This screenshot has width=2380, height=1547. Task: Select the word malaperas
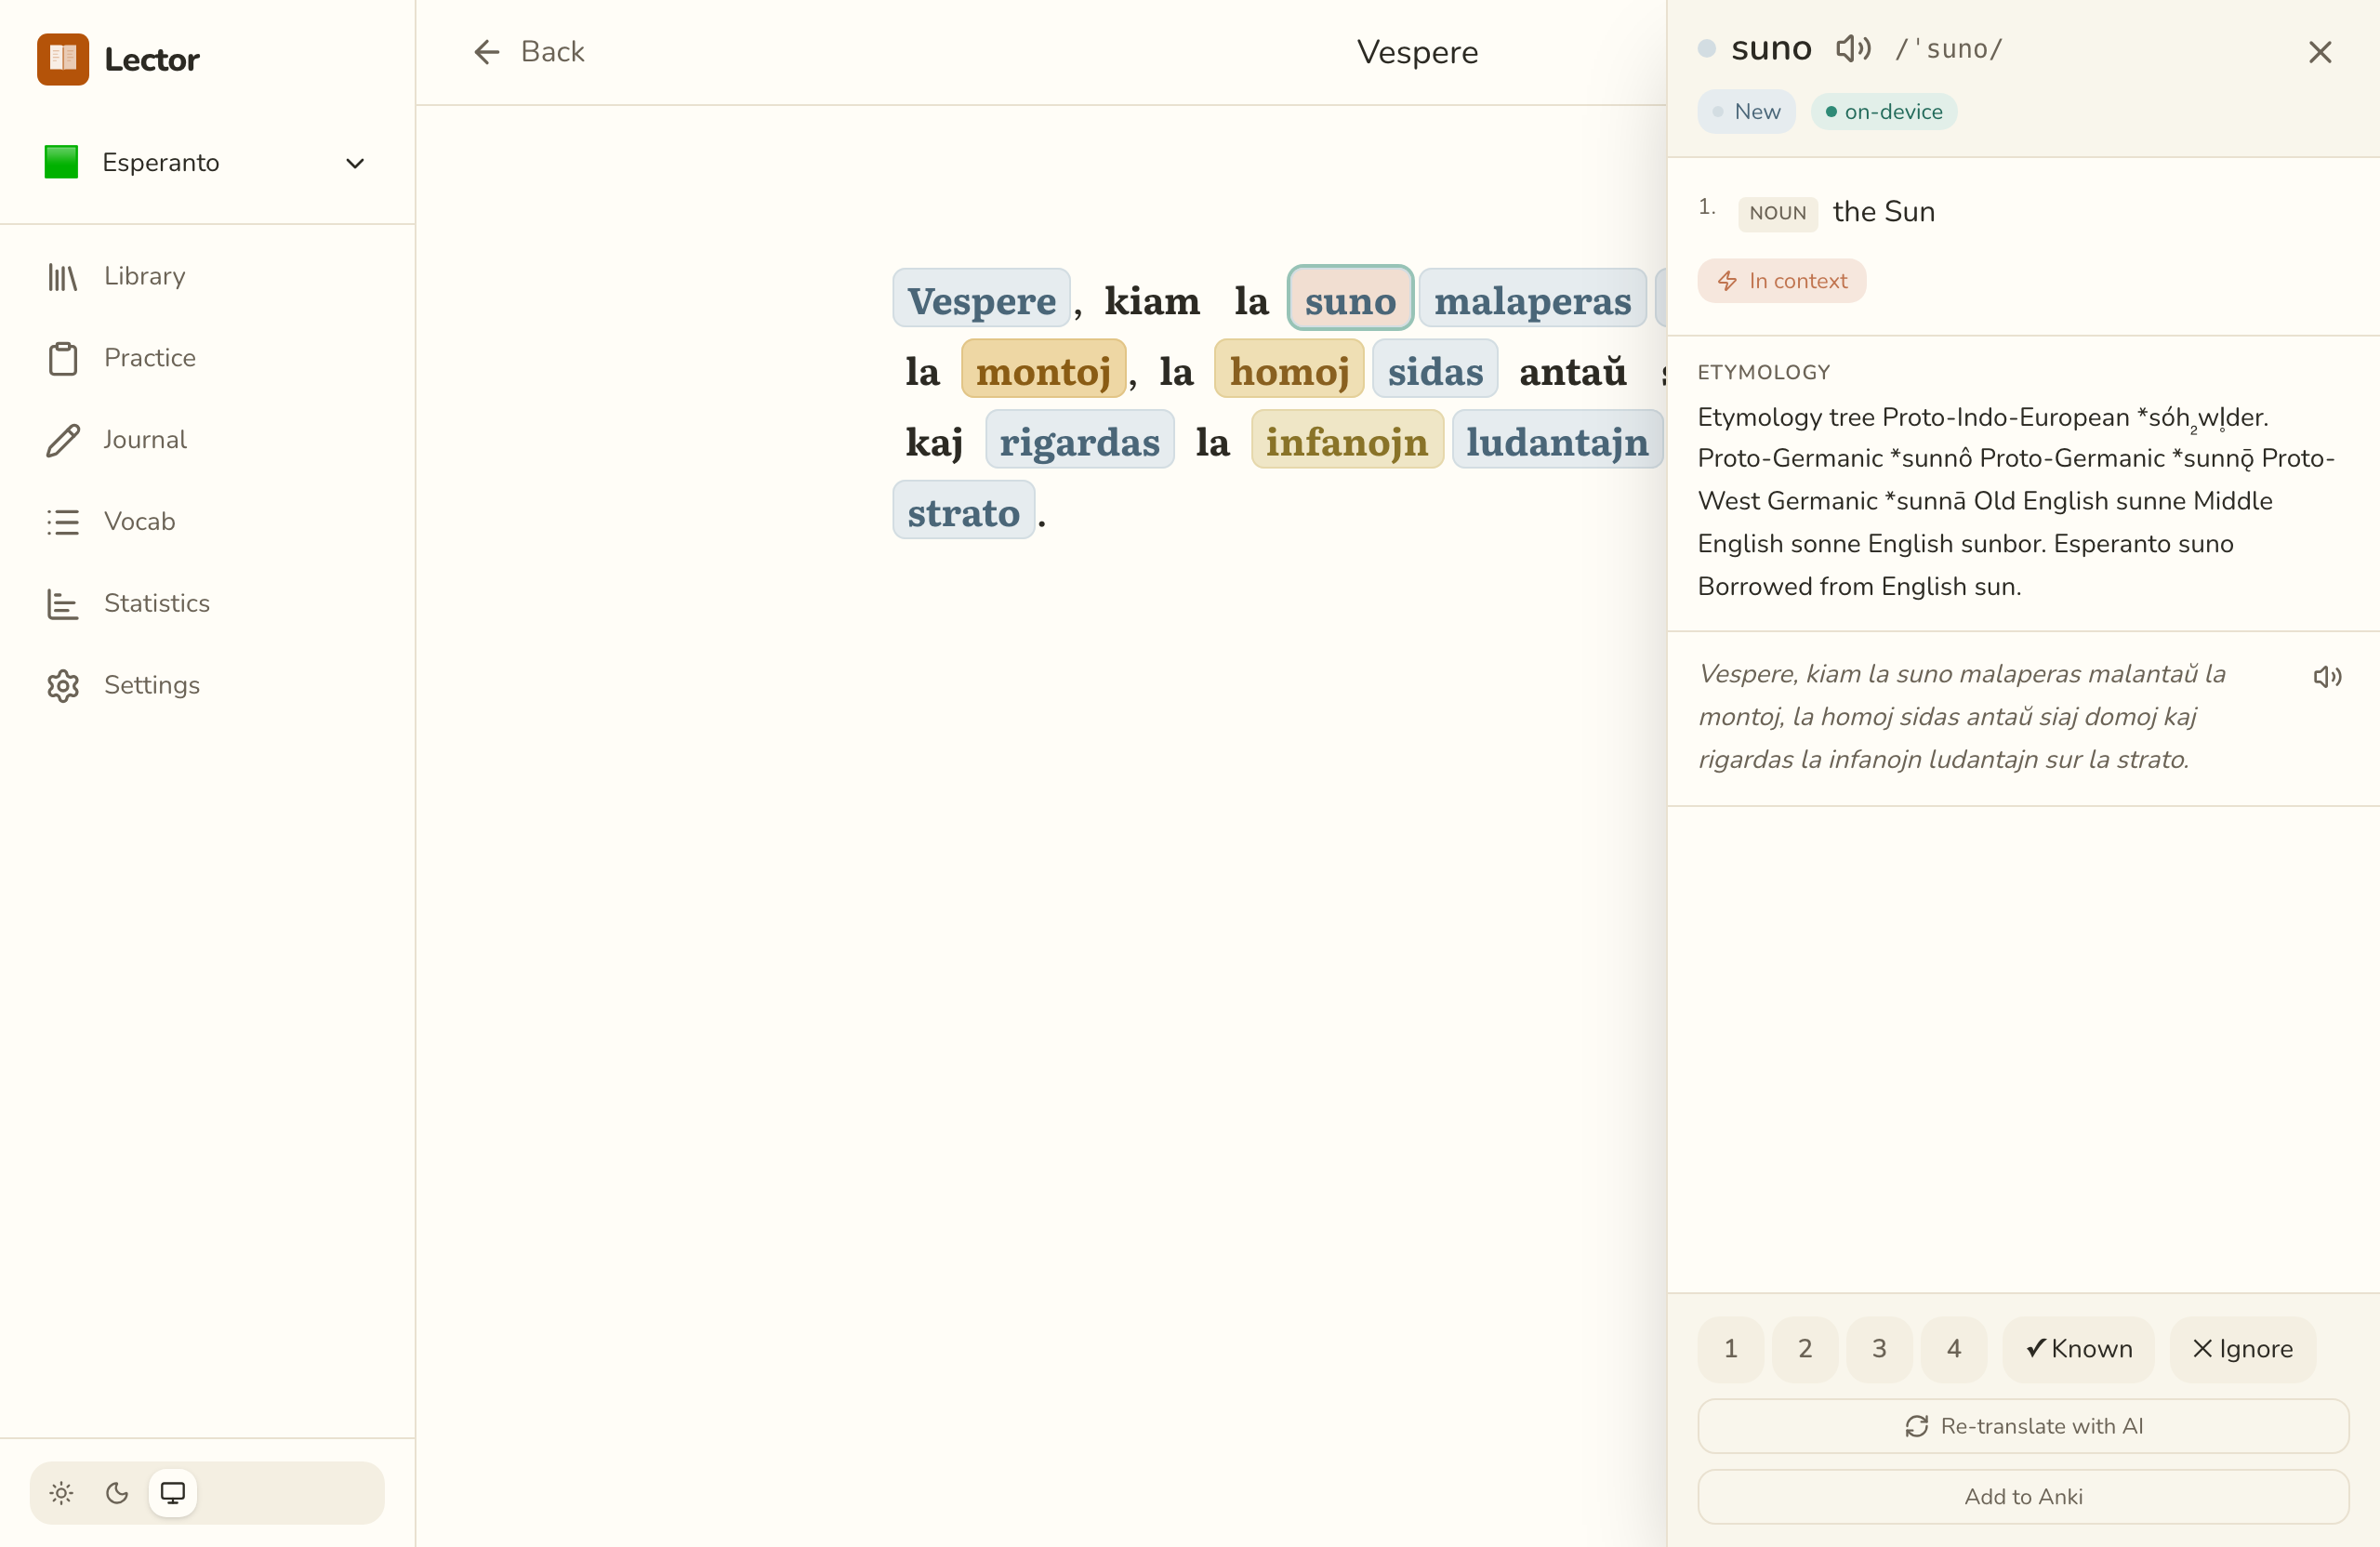tap(1532, 299)
